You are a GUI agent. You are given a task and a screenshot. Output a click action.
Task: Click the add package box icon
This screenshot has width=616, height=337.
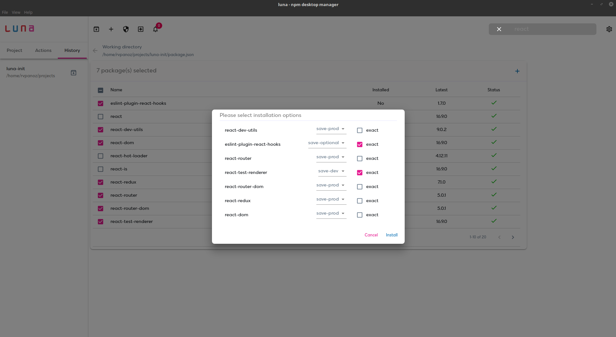click(x=141, y=29)
